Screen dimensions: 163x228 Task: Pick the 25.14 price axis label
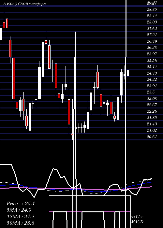click(152, 67)
